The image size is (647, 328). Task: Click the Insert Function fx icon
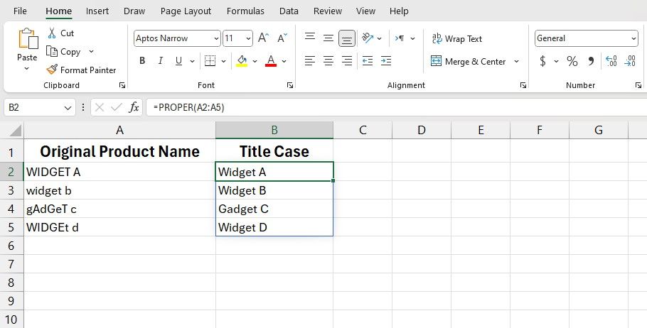pos(134,107)
